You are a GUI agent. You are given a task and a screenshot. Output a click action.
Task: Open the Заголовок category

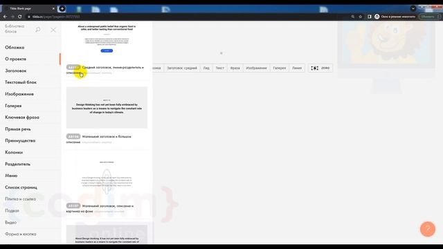pyautogui.click(x=16, y=71)
